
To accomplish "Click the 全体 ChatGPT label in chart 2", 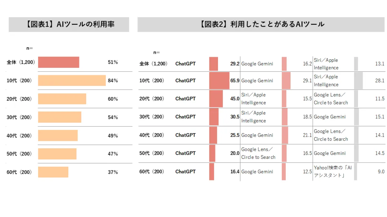I will tap(185, 64).
